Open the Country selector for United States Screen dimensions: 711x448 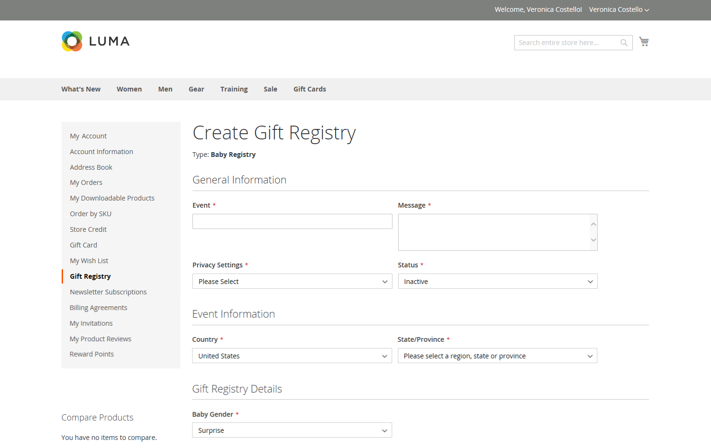[292, 356]
